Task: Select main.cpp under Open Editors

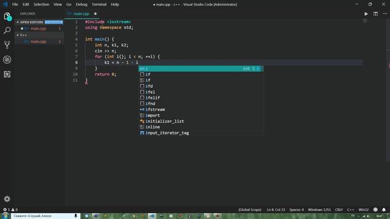Action: point(38,29)
